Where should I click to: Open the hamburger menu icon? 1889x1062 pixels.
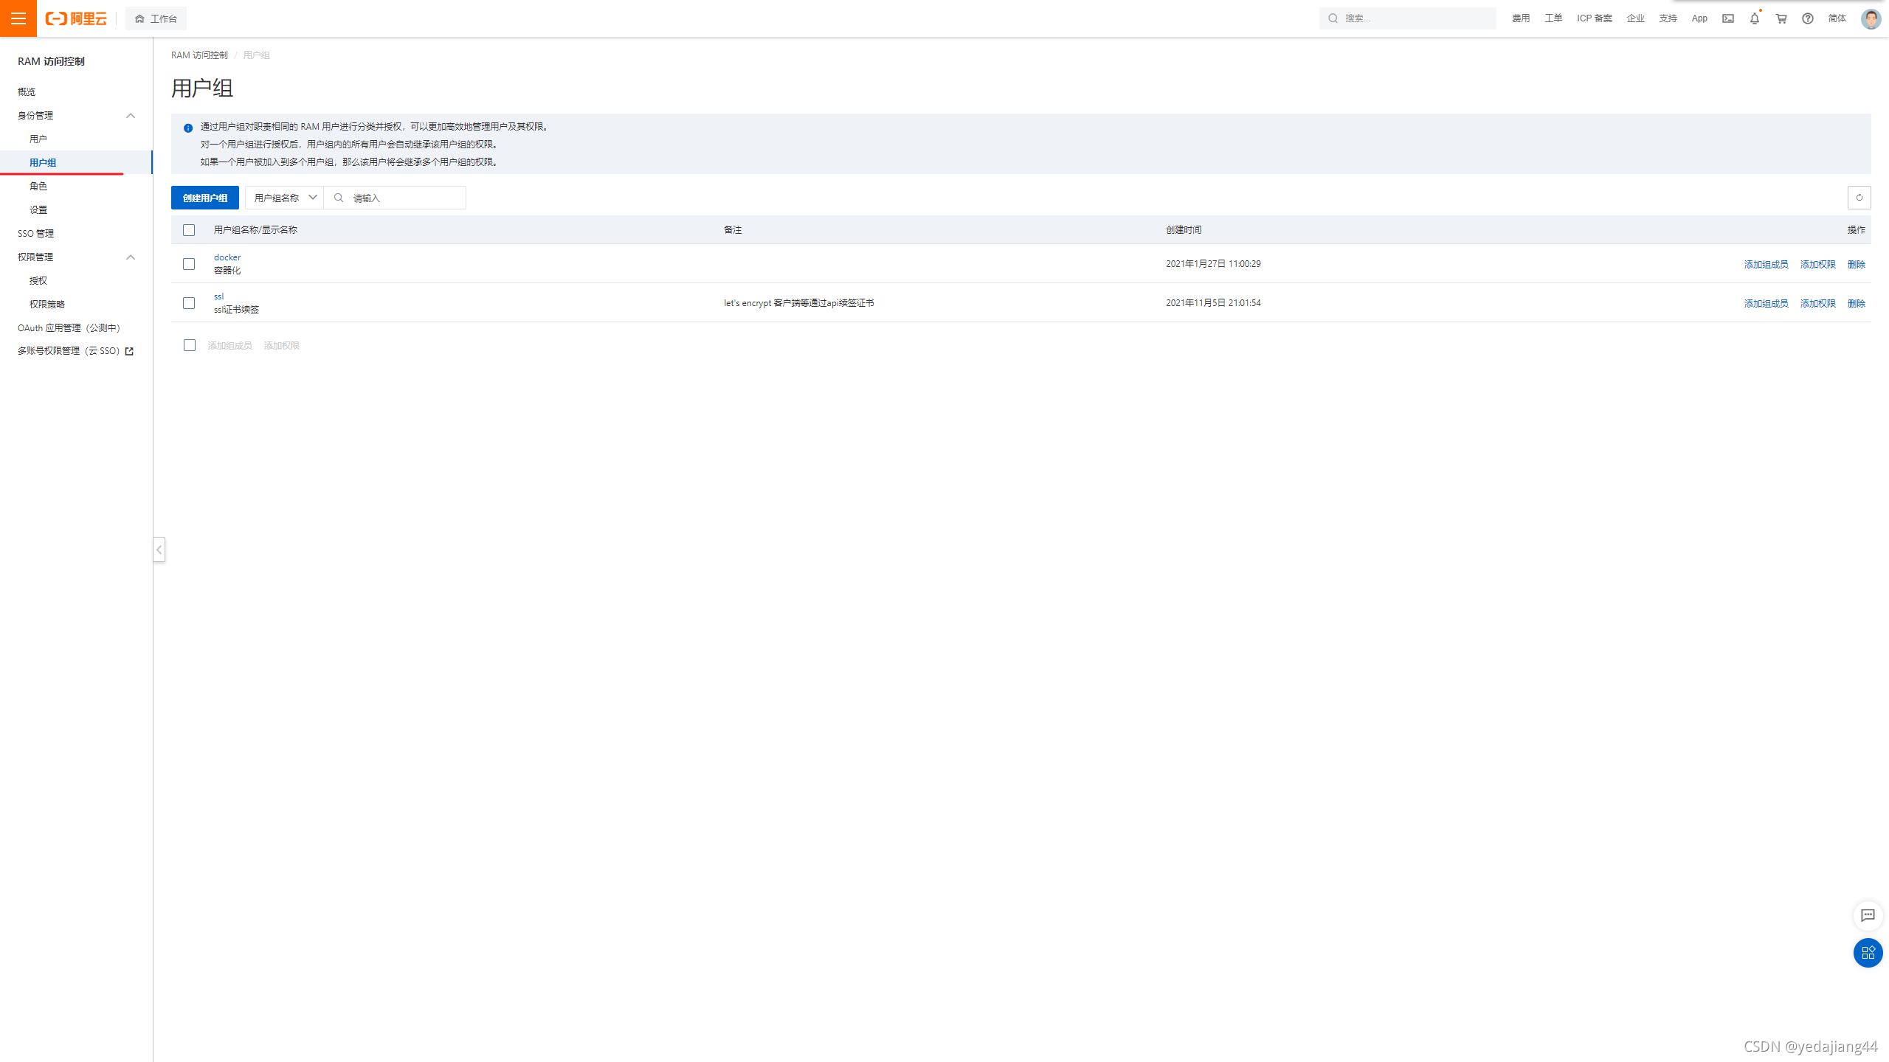tap(18, 18)
